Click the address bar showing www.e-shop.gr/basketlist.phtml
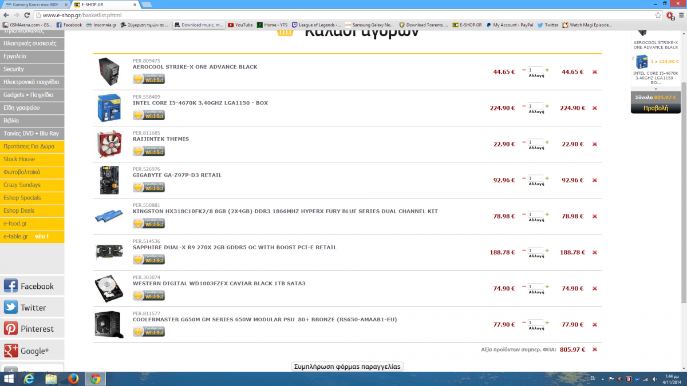The image size is (687, 386). pos(343,15)
